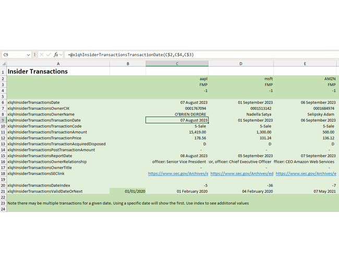This screenshot has width=339, height=261.
Task: Select cell O'BRIEN DEIRDRE
Action: pos(177,114)
